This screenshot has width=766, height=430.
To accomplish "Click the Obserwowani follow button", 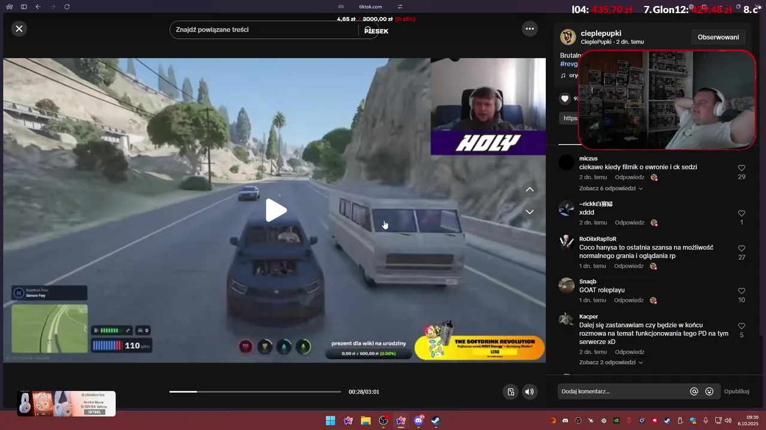I will coord(718,37).
